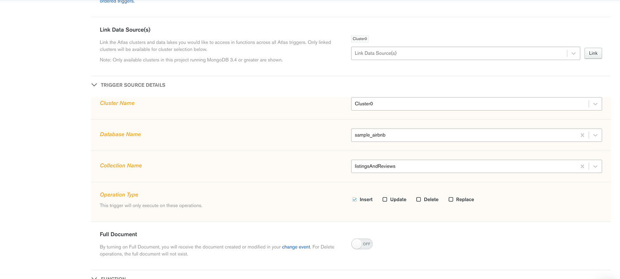The width and height of the screenshot is (620, 279).
Task: Open the ordered triggers link
Action: [116, 1]
